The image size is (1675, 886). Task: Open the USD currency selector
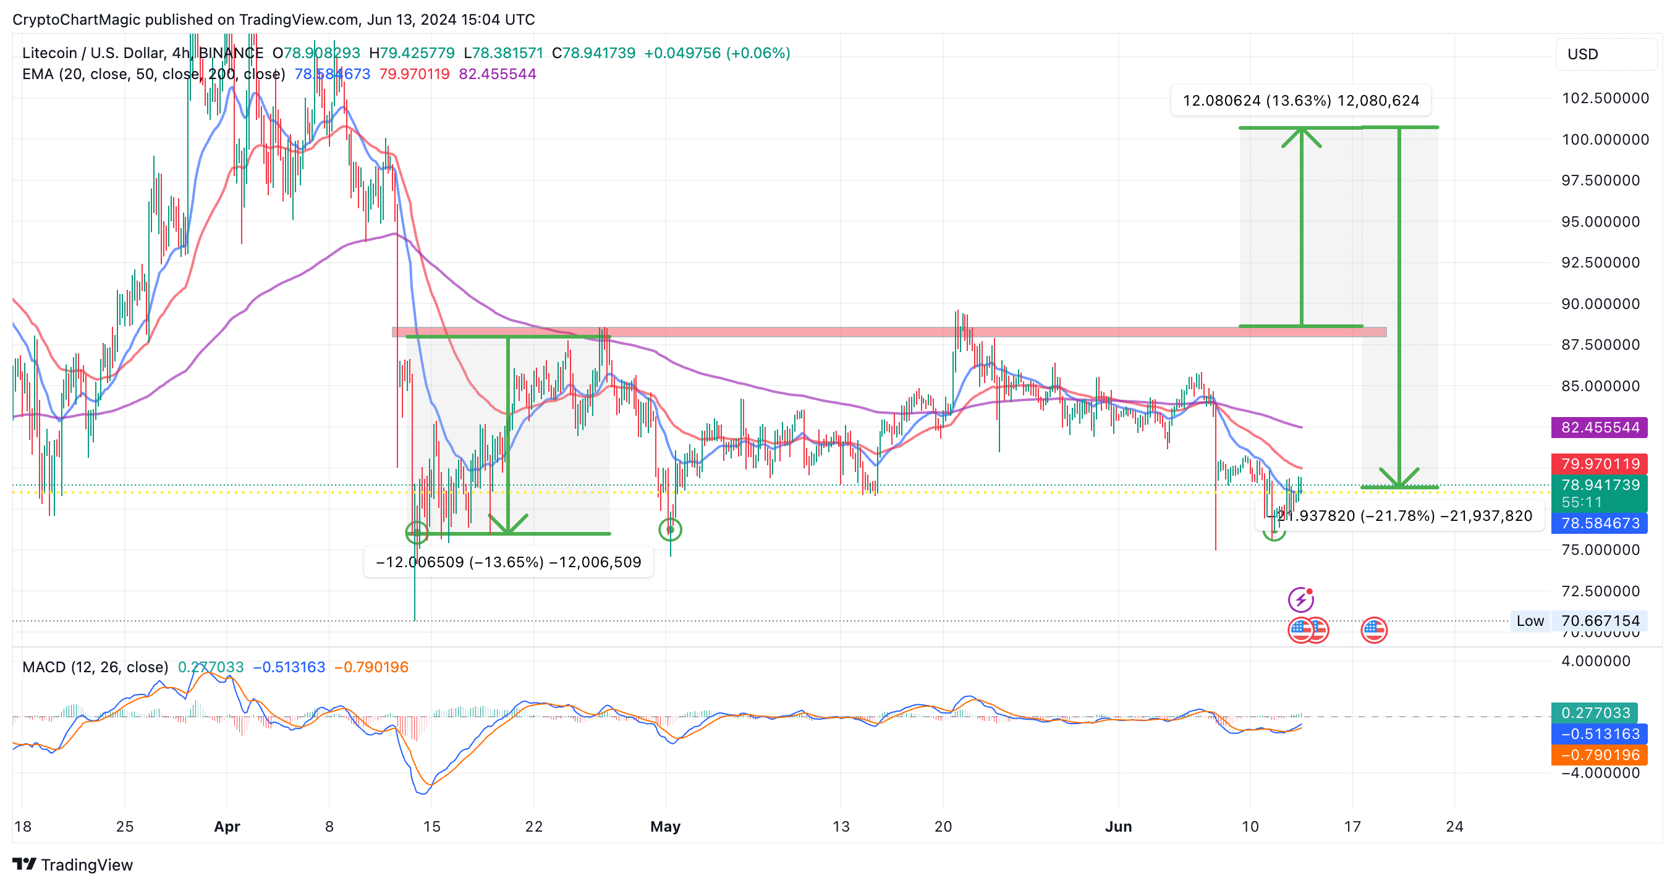click(1605, 54)
